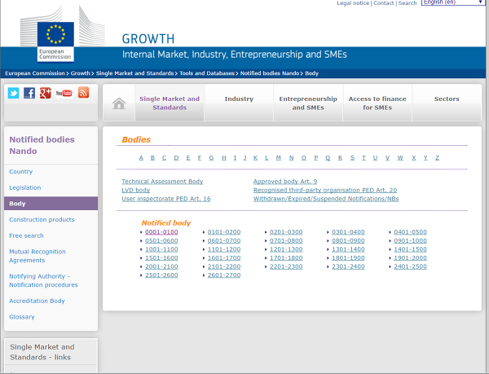Open Notifying Authority - Notification procedures
This screenshot has width=489, height=374.
(43, 280)
